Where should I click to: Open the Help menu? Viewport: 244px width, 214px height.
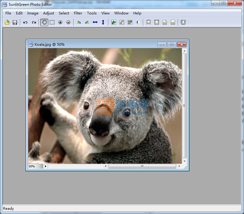(x=137, y=13)
